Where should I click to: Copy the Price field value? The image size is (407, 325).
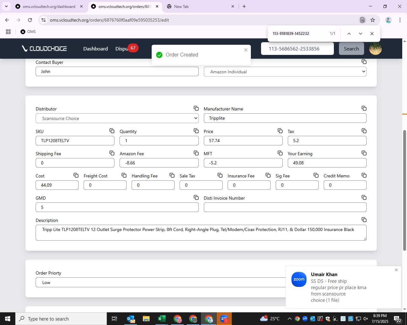tap(280, 131)
